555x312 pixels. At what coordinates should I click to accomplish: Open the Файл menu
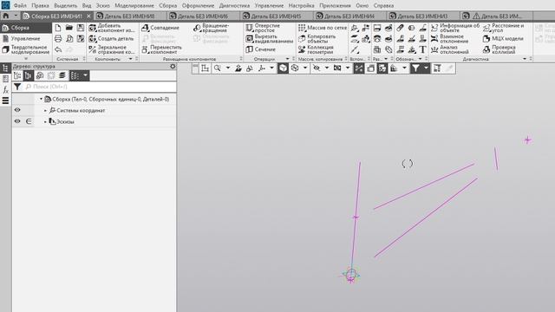point(20,6)
